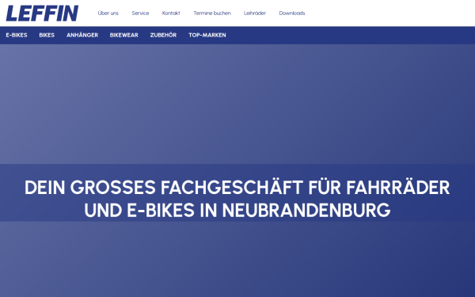Open the Downloads link
The width and height of the screenshot is (475, 297).
tap(292, 13)
